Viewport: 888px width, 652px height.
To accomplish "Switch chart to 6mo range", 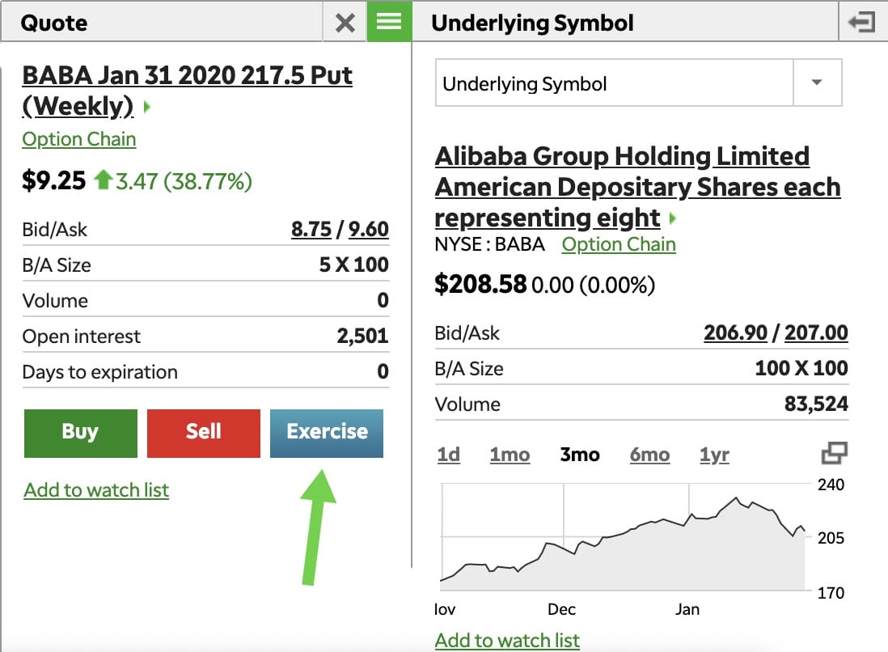I will coord(649,455).
